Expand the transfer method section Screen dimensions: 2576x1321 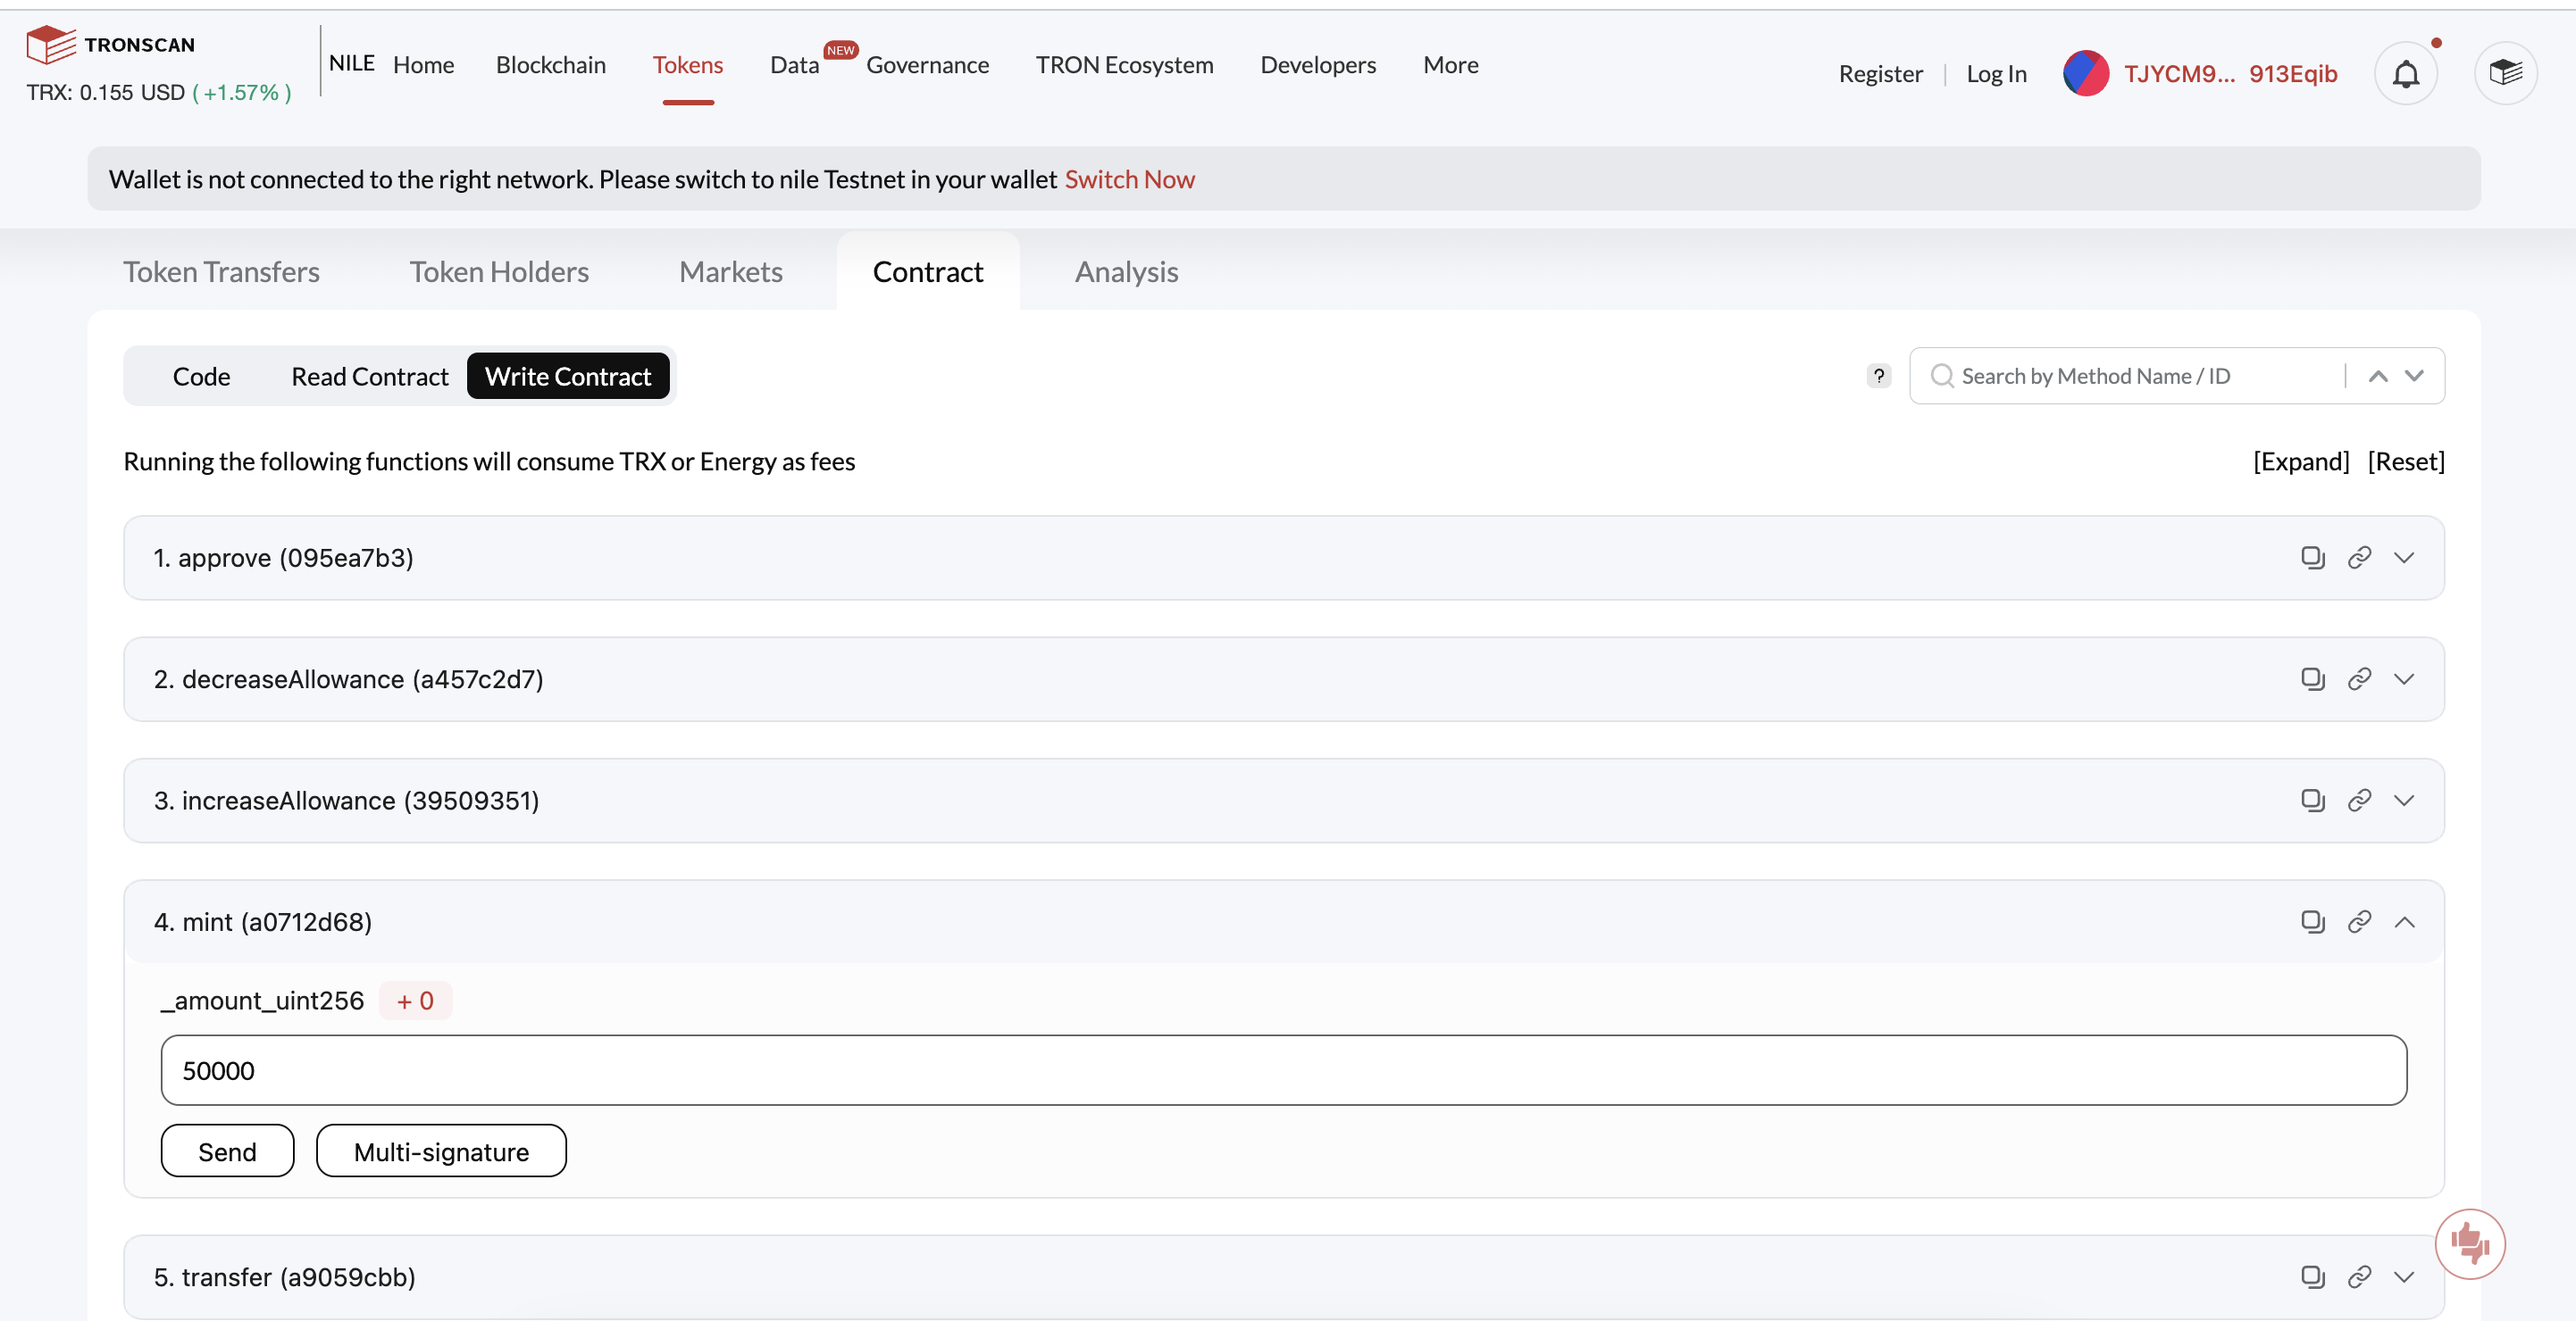click(x=2404, y=1277)
